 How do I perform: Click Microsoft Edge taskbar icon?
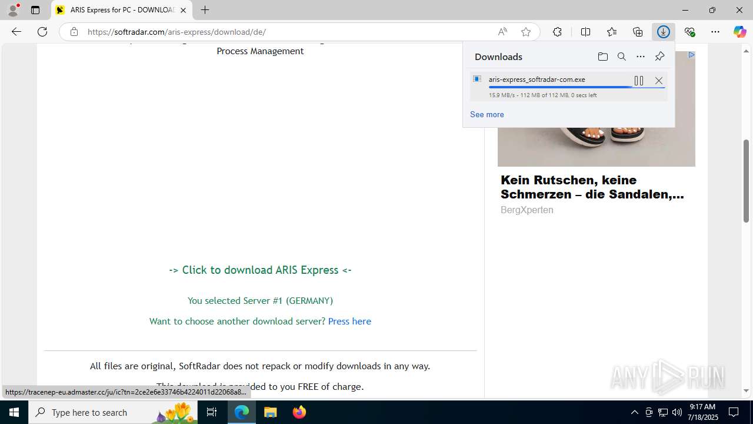pos(242,412)
